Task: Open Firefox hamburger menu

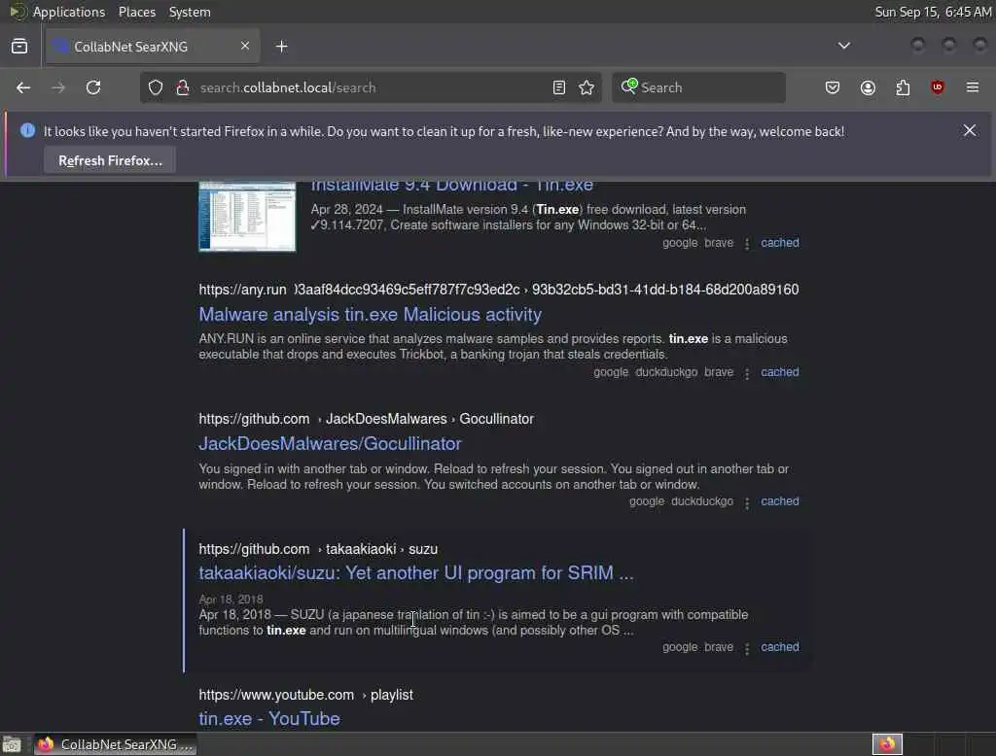Action: coord(973,87)
